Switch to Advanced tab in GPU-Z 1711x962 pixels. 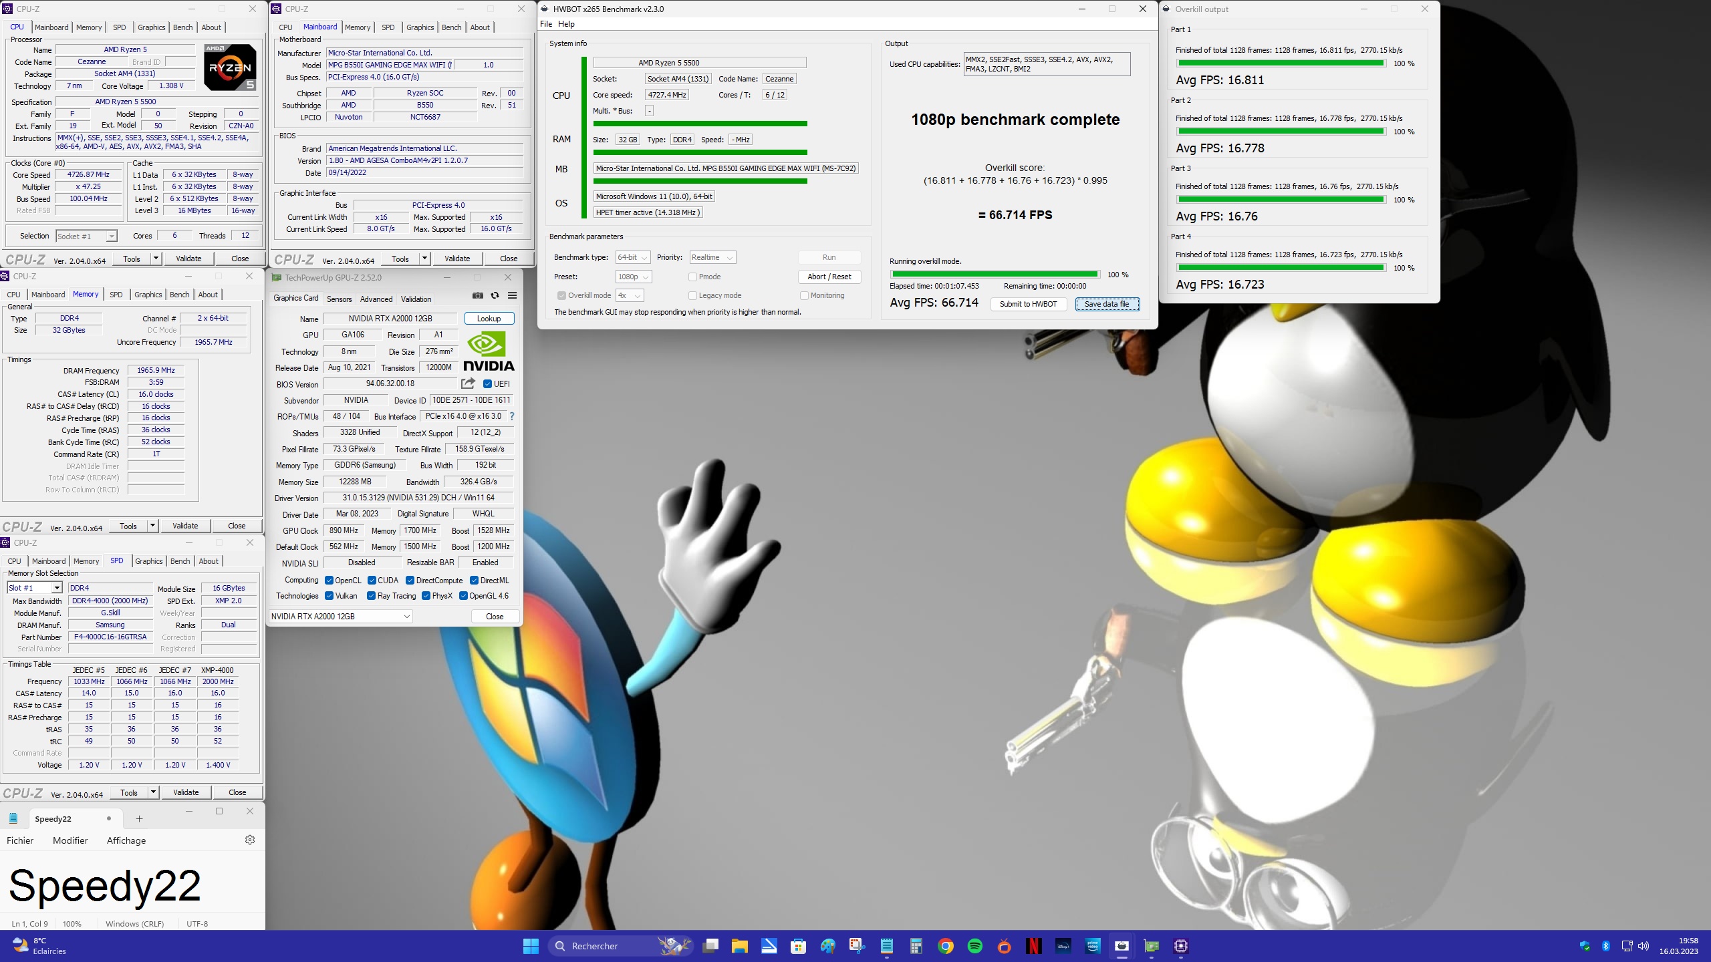(x=376, y=299)
